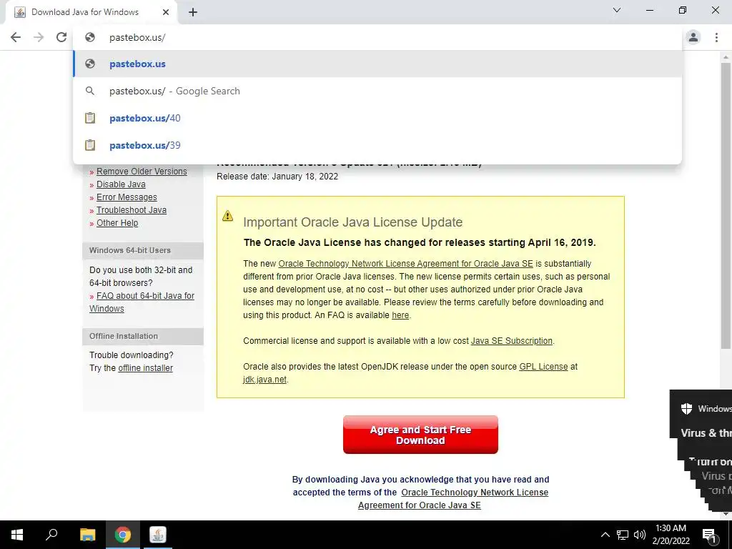Switch to Chrome in the taskbar
The image size is (732, 549).
coord(123,535)
